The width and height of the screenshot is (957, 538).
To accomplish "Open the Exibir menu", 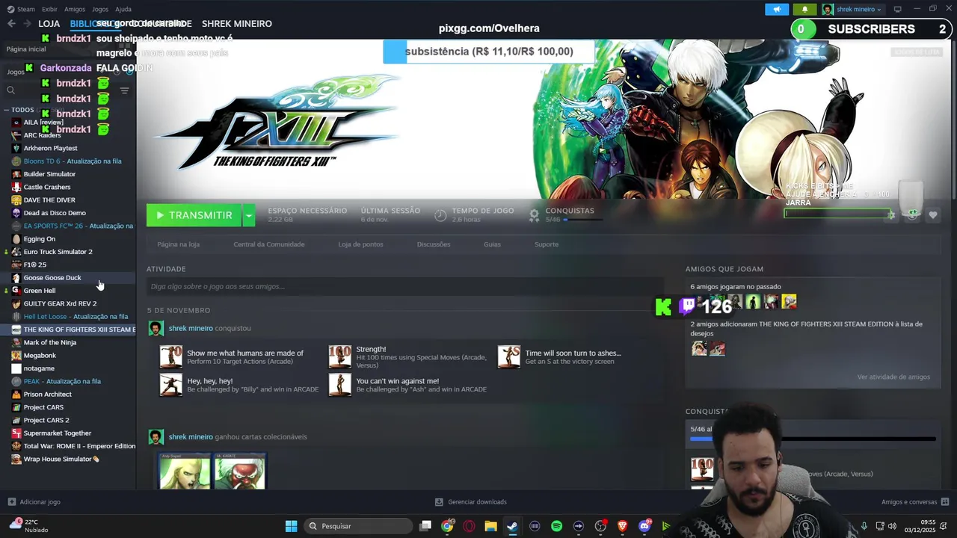I will coord(49,9).
